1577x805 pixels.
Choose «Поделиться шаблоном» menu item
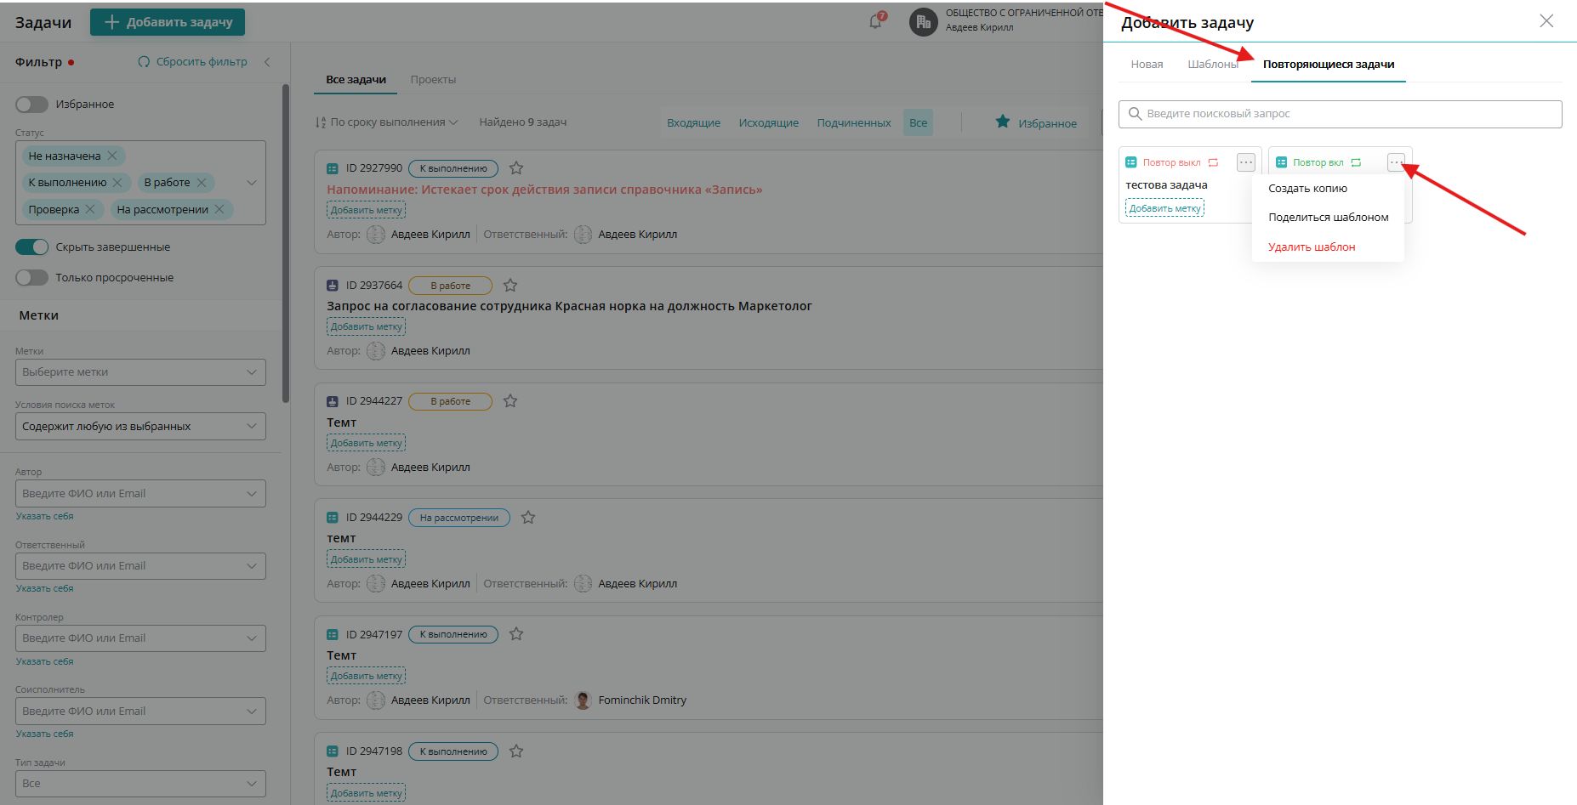(x=1328, y=218)
